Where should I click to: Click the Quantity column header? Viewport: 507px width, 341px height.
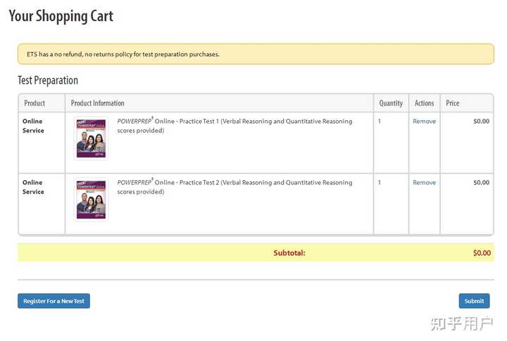(x=391, y=103)
